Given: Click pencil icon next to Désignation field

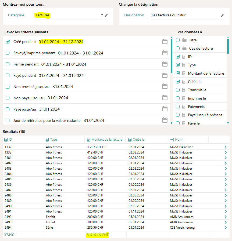Looking at the screenshot, I should (x=223, y=15).
